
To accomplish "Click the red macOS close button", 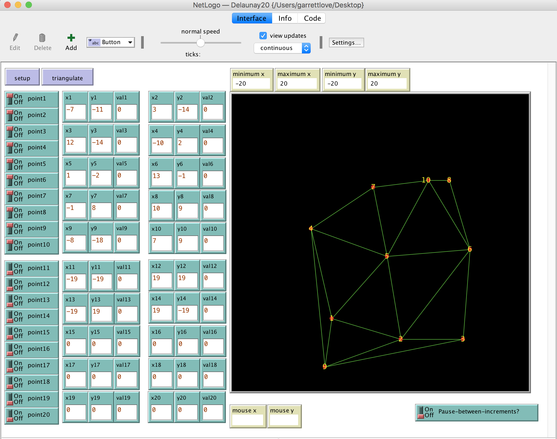I will pyautogui.click(x=7, y=5).
